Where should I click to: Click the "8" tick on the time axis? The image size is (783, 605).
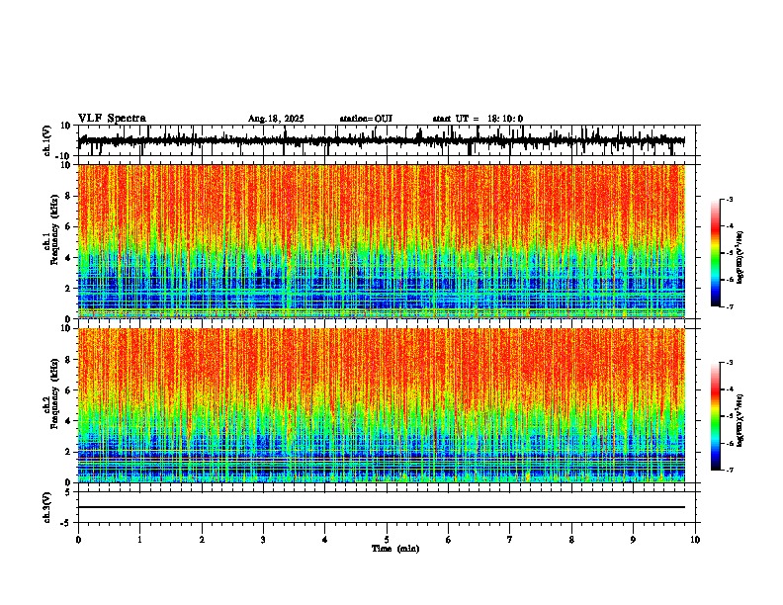pos(571,540)
